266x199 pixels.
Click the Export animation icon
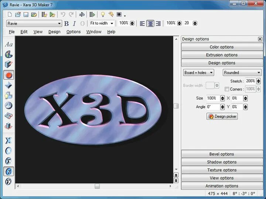click(x=52, y=14)
